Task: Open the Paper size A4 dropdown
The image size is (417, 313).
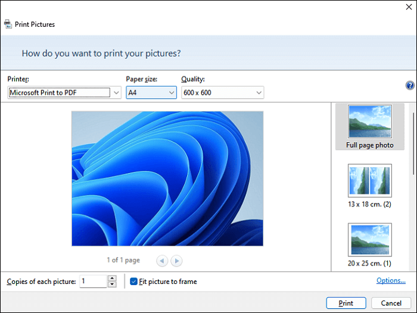Action: (x=151, y=92)
